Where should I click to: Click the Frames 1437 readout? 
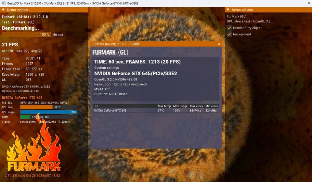click(18, 64)
